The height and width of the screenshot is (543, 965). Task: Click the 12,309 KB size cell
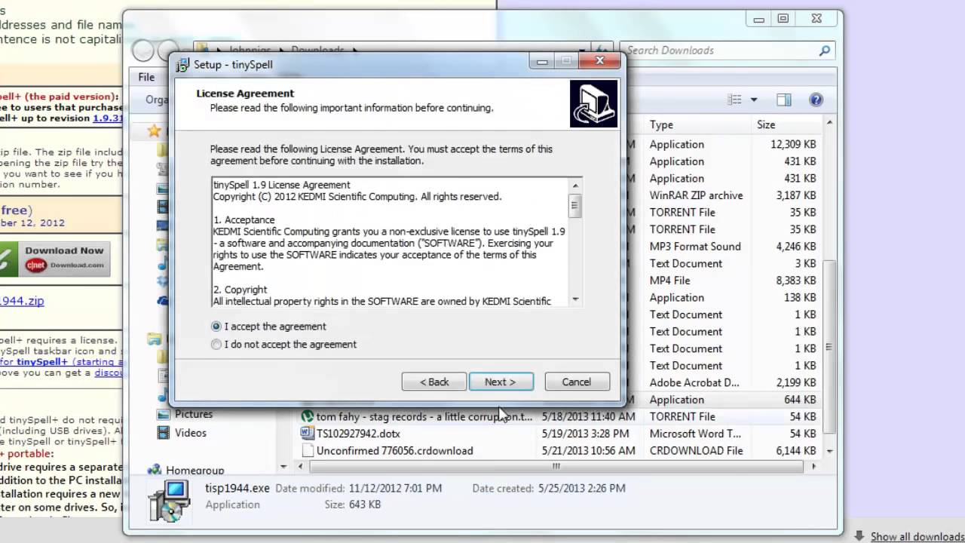(793, 144)
